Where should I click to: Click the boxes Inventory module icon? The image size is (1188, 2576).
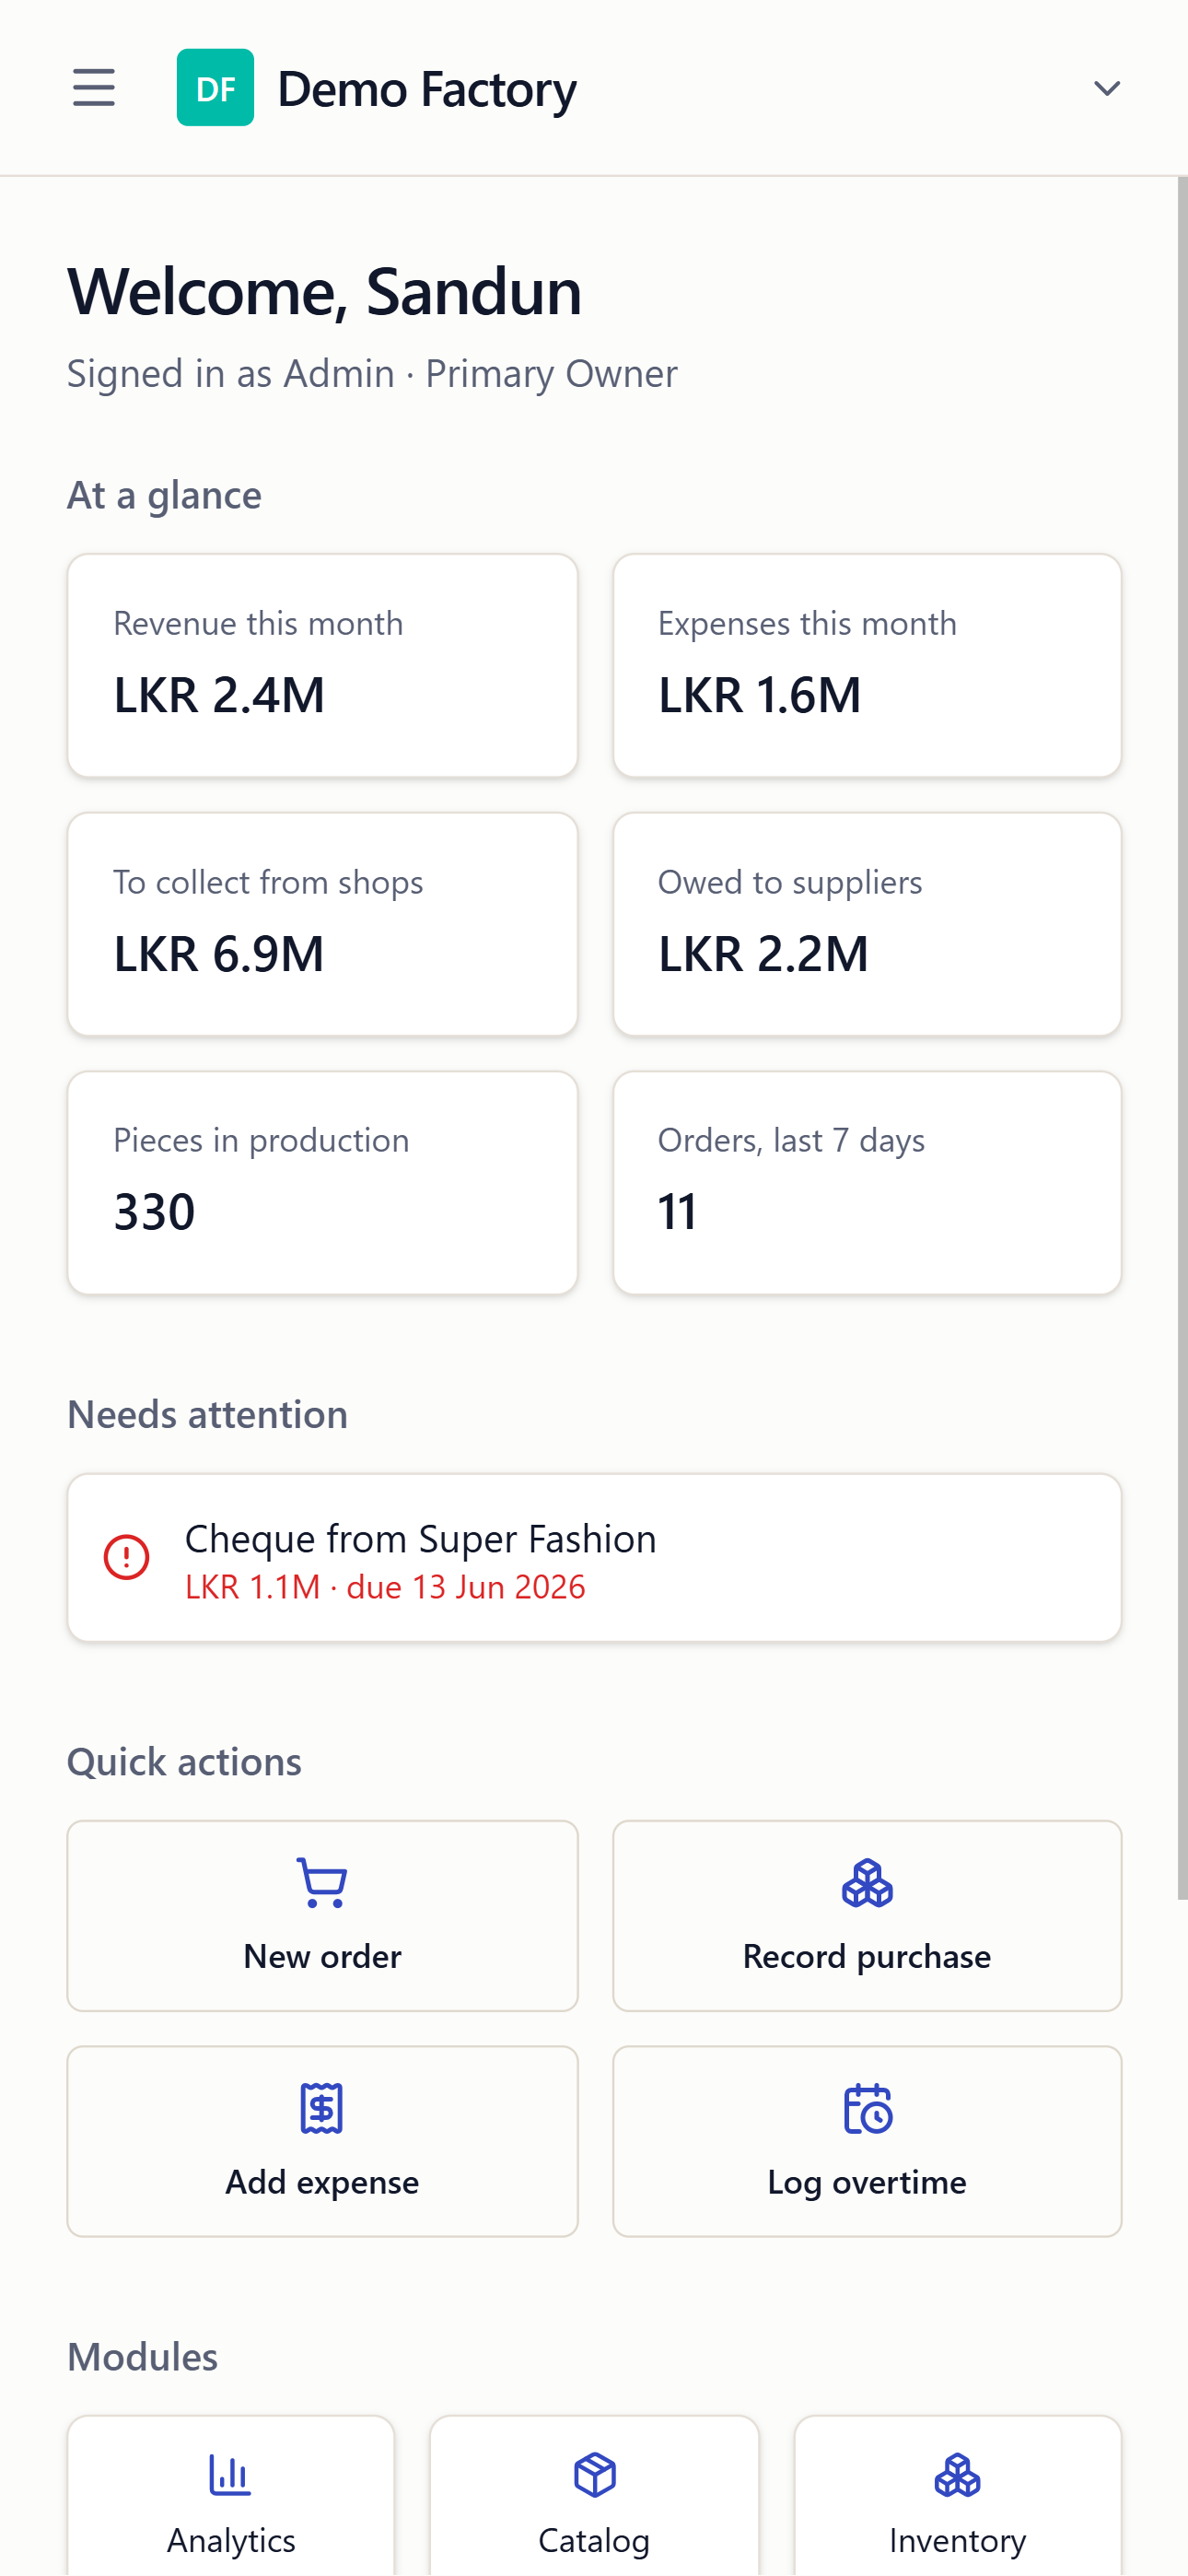point(958,2476)
